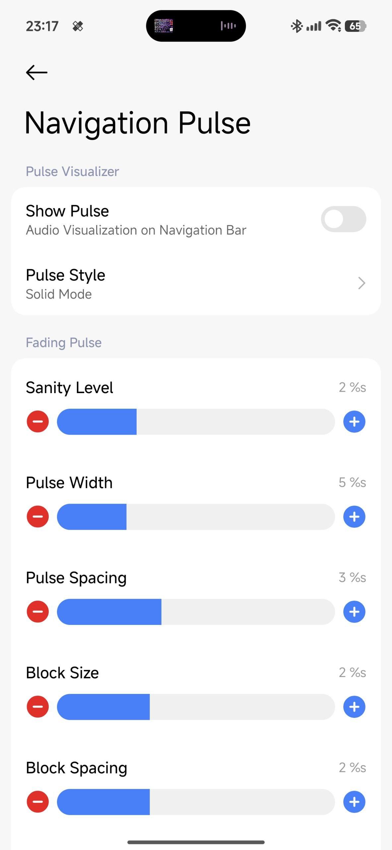Open the Pulse Style chevron
This screenshot has height=850, width=392.
(x=361, y=283)
